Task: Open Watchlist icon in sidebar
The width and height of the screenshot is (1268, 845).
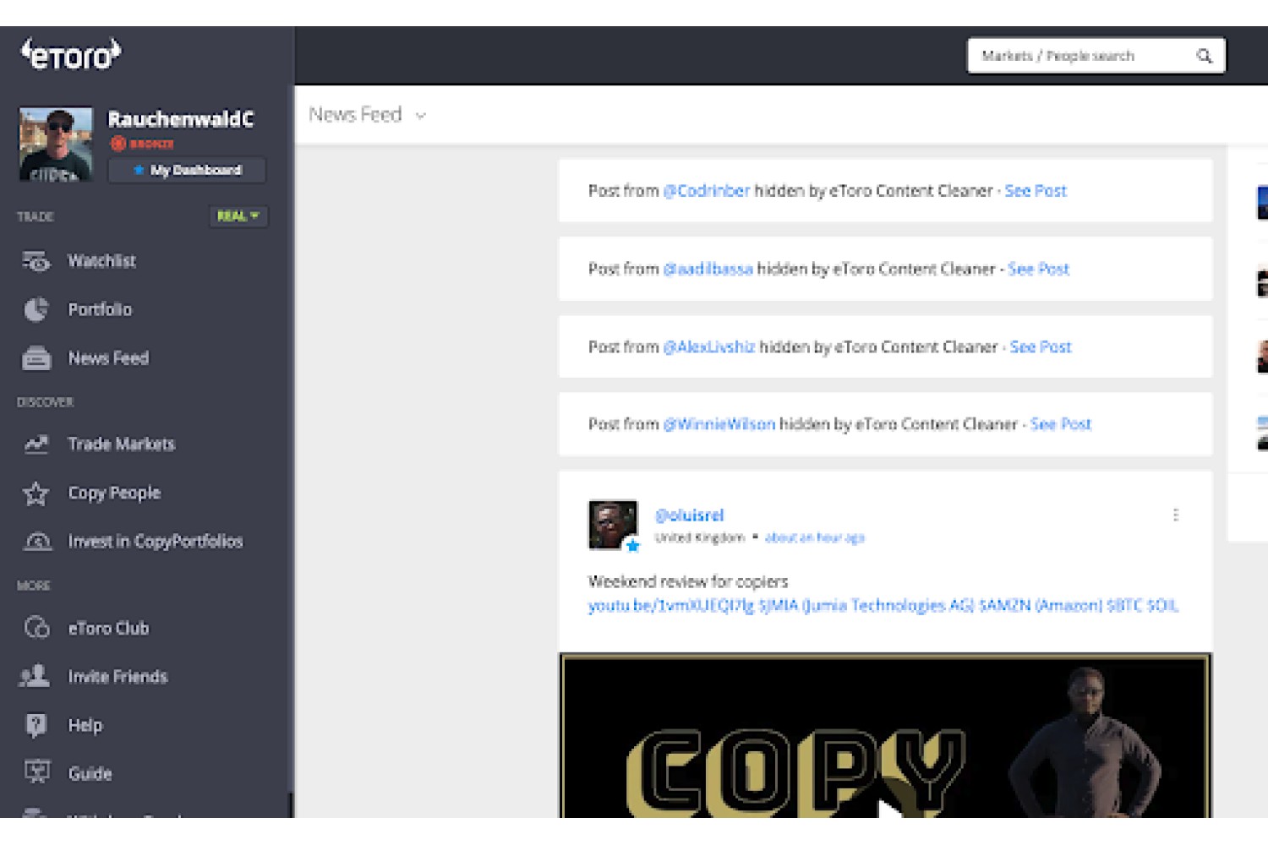Action: [36, 261]
